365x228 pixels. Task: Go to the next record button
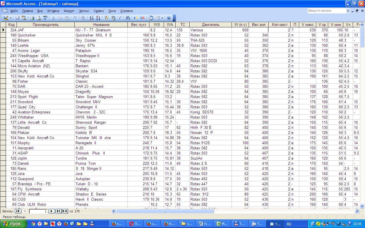pyautogui.click(x=51, y=211)
